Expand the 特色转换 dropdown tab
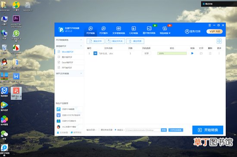This screenshot has width=237, height=157. pos(165,30)
